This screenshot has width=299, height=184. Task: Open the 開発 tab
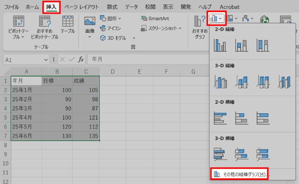(186, 7)
